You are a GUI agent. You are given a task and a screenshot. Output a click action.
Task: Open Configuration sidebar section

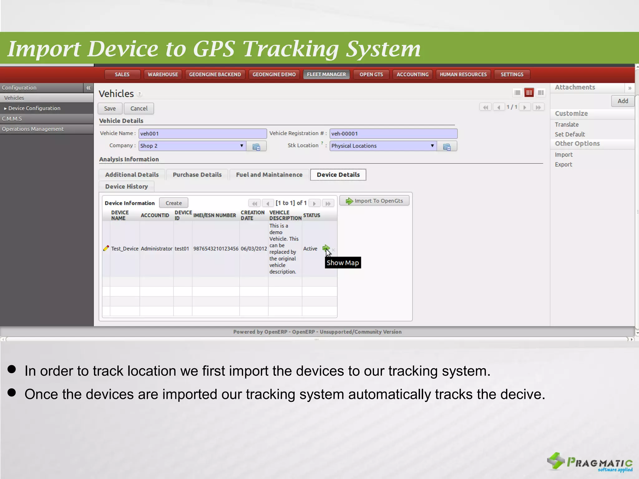tap(41, 88)
